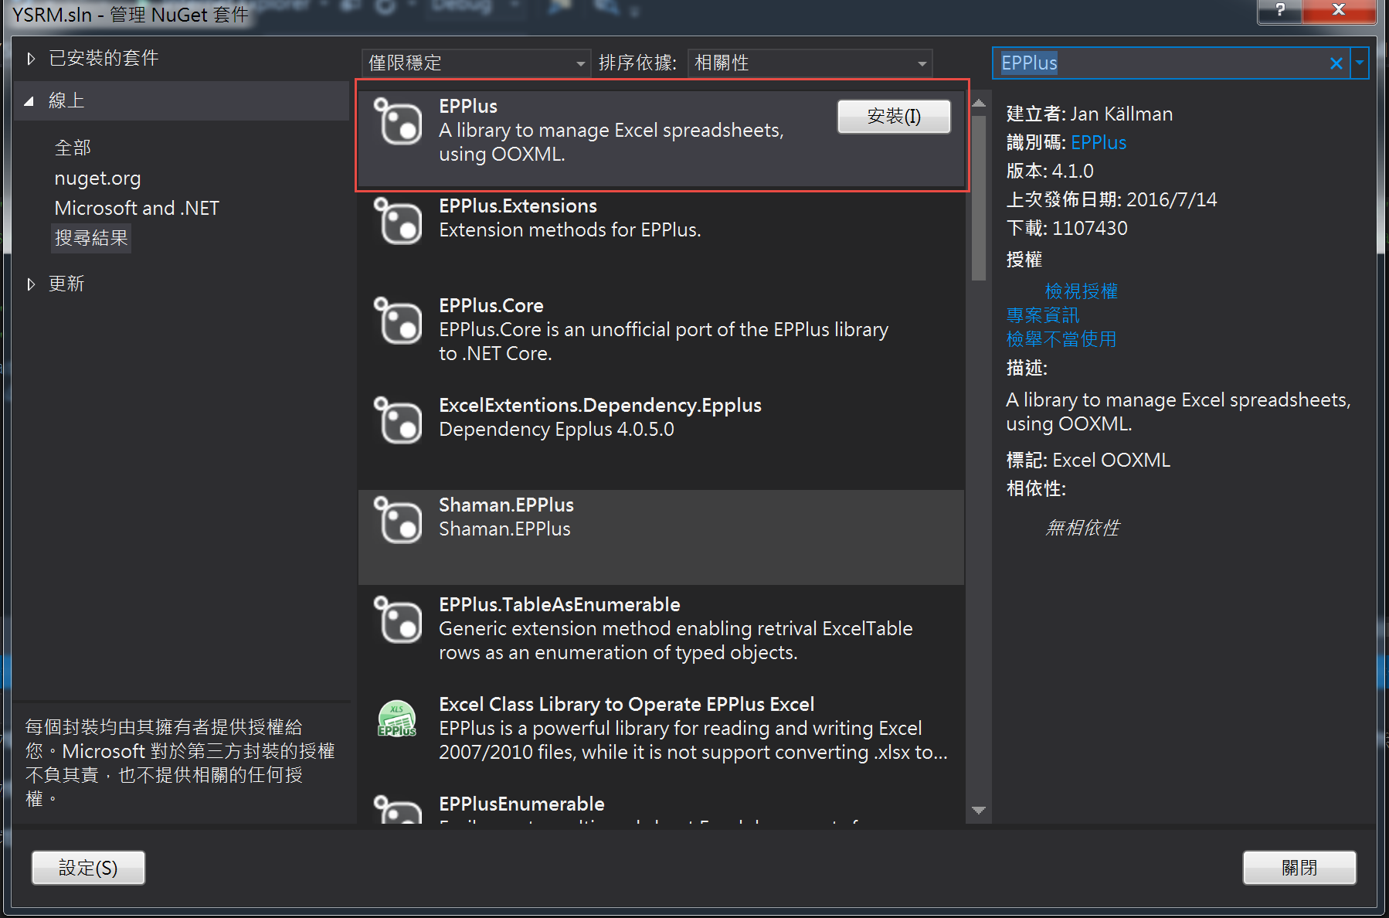Click the package list scrollbar thumb
This screenshot has width=1389, height=918.
(979, 198)
